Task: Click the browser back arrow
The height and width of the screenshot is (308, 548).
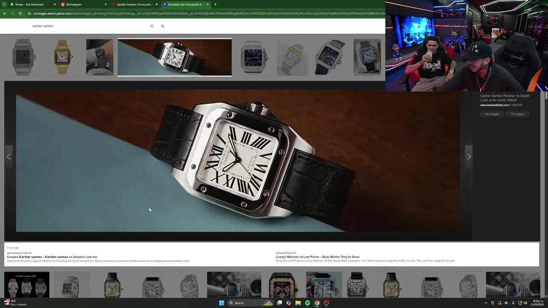Action: [x=4, y=14]
